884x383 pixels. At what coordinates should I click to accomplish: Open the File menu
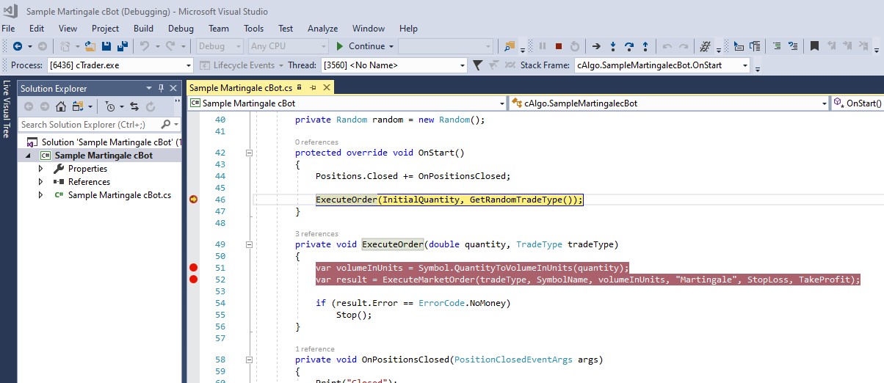point(9,29)
